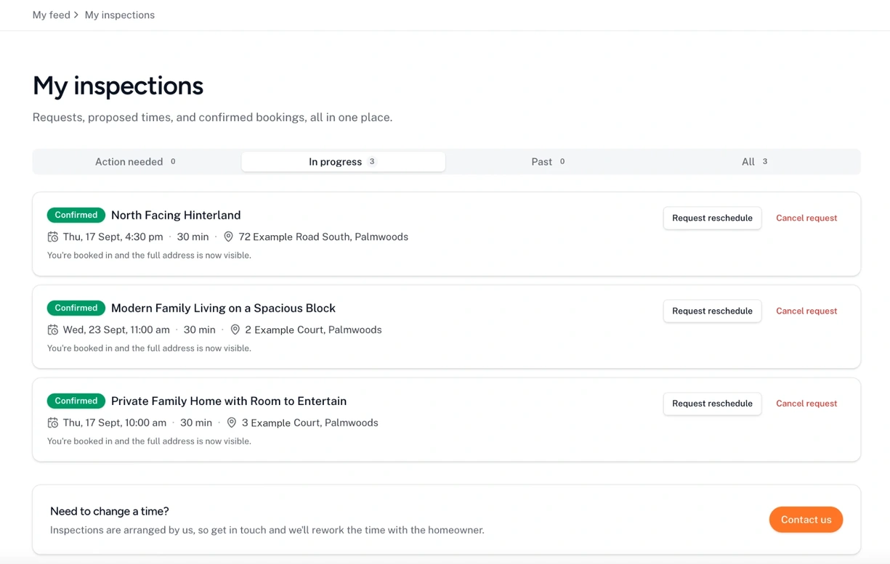This screenshot has height=564, width=890.
Task: Click Confirmed badge on Private Family Home
Action: (x=76, y=401)
